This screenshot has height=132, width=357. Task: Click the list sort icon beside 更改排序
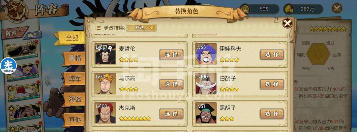[98, 28]
